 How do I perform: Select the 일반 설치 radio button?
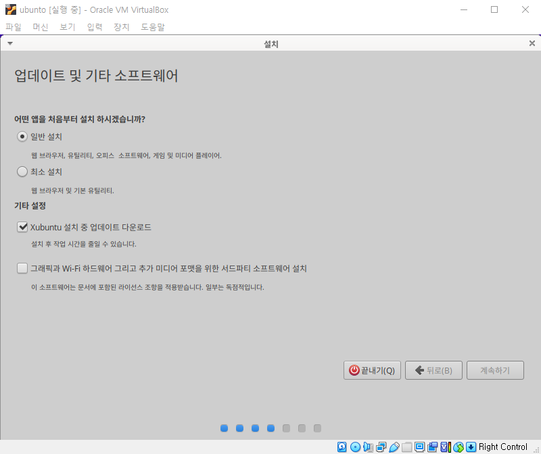tap(22, 137)
